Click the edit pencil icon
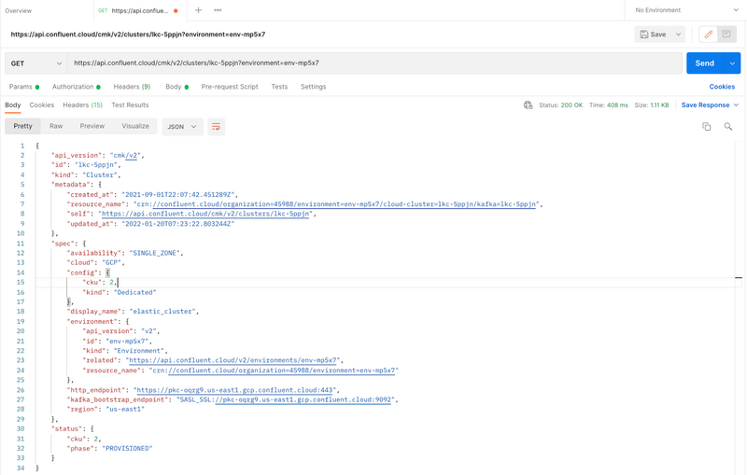747x475 pixels. point(709,35)
